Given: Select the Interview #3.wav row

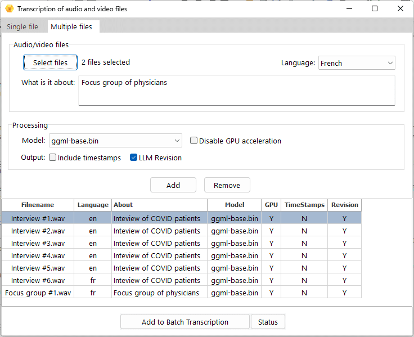Looking at the screenshot, I should tap(38, 244).
